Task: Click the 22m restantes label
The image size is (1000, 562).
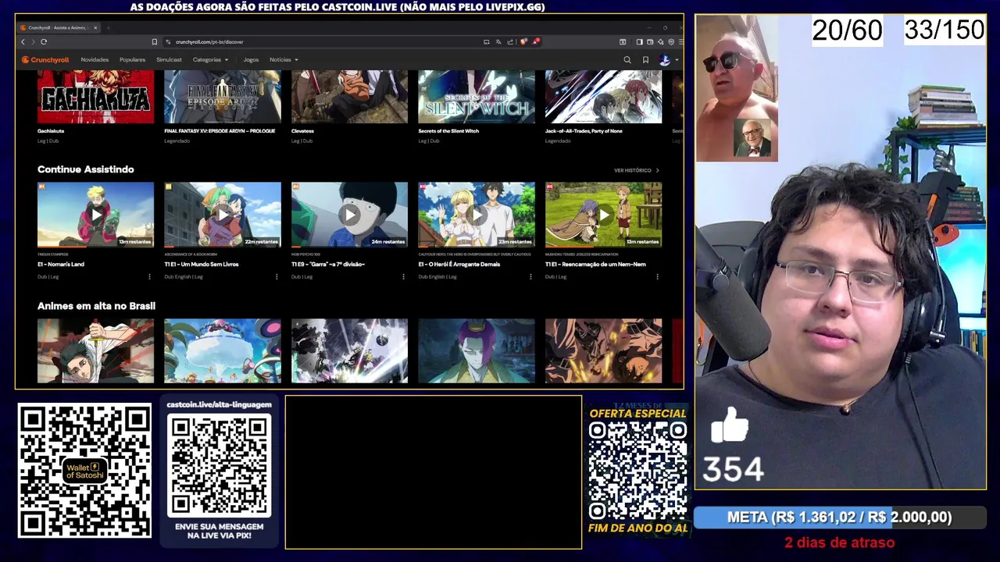Action: pos(261,242)
